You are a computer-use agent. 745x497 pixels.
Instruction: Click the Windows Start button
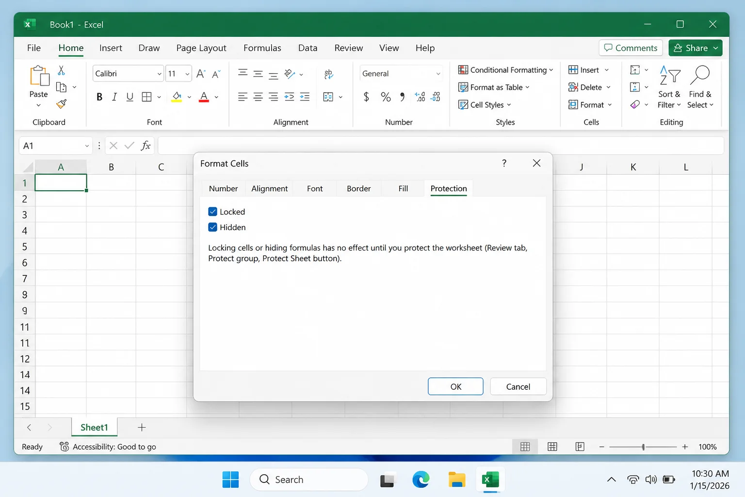point(230,480)
